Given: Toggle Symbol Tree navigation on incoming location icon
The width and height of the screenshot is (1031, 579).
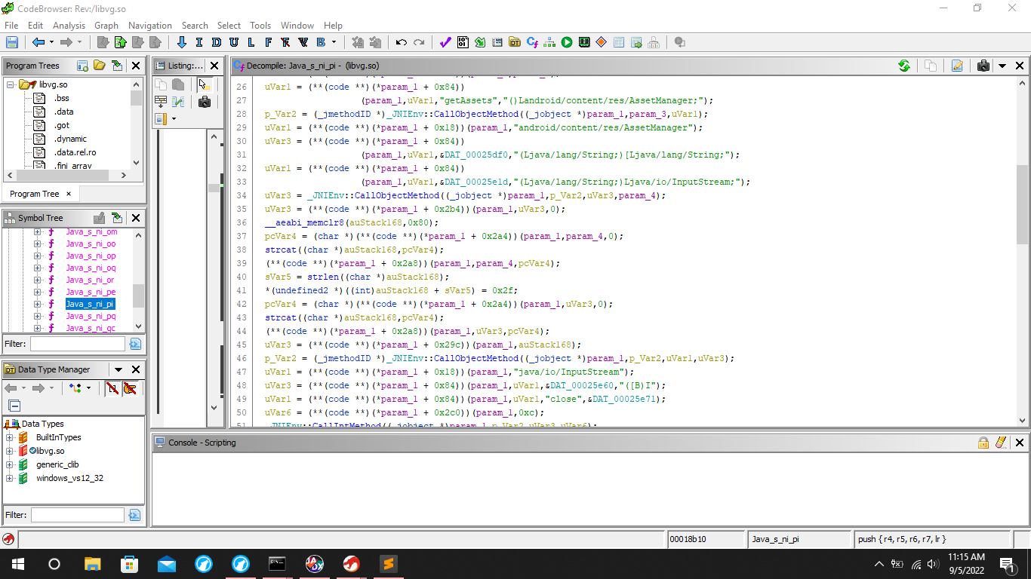Looking at the screenshot, I should click(x=117, y=218).
